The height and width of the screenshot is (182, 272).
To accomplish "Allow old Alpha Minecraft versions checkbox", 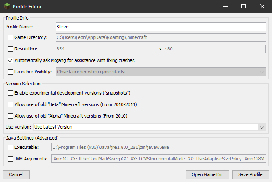I will 11,116.
